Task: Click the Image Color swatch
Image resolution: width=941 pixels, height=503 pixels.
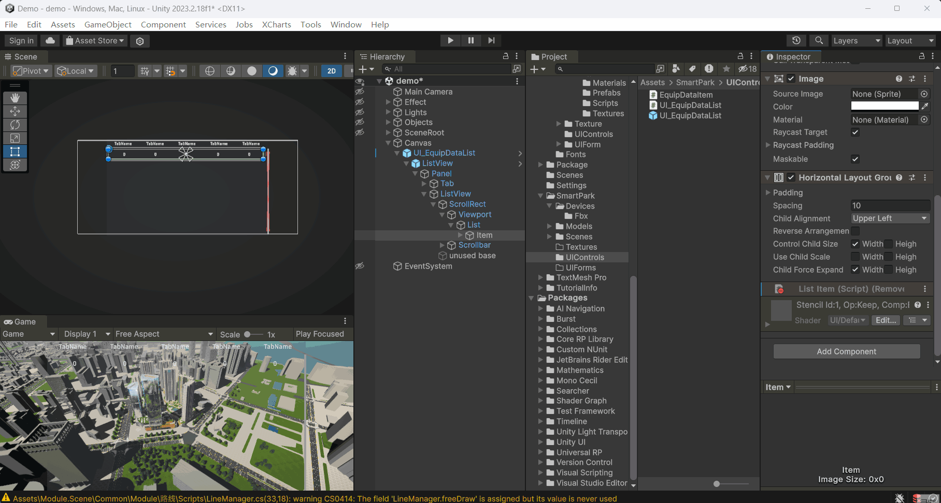Action: pyautogui.click(x=885, y=106)
